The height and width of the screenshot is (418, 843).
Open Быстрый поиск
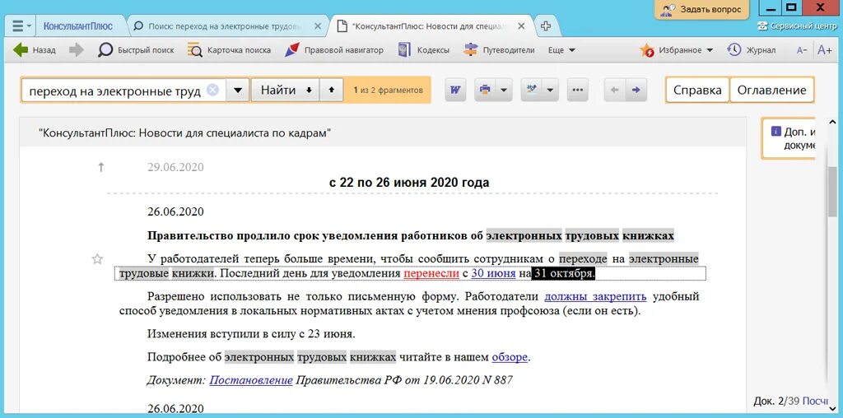(136, 50)
